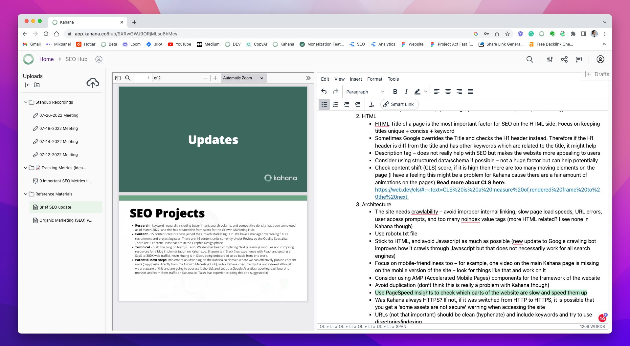Open a new browser tab
Viewport: 630px width, 346px height.
[x=134, y=22]
